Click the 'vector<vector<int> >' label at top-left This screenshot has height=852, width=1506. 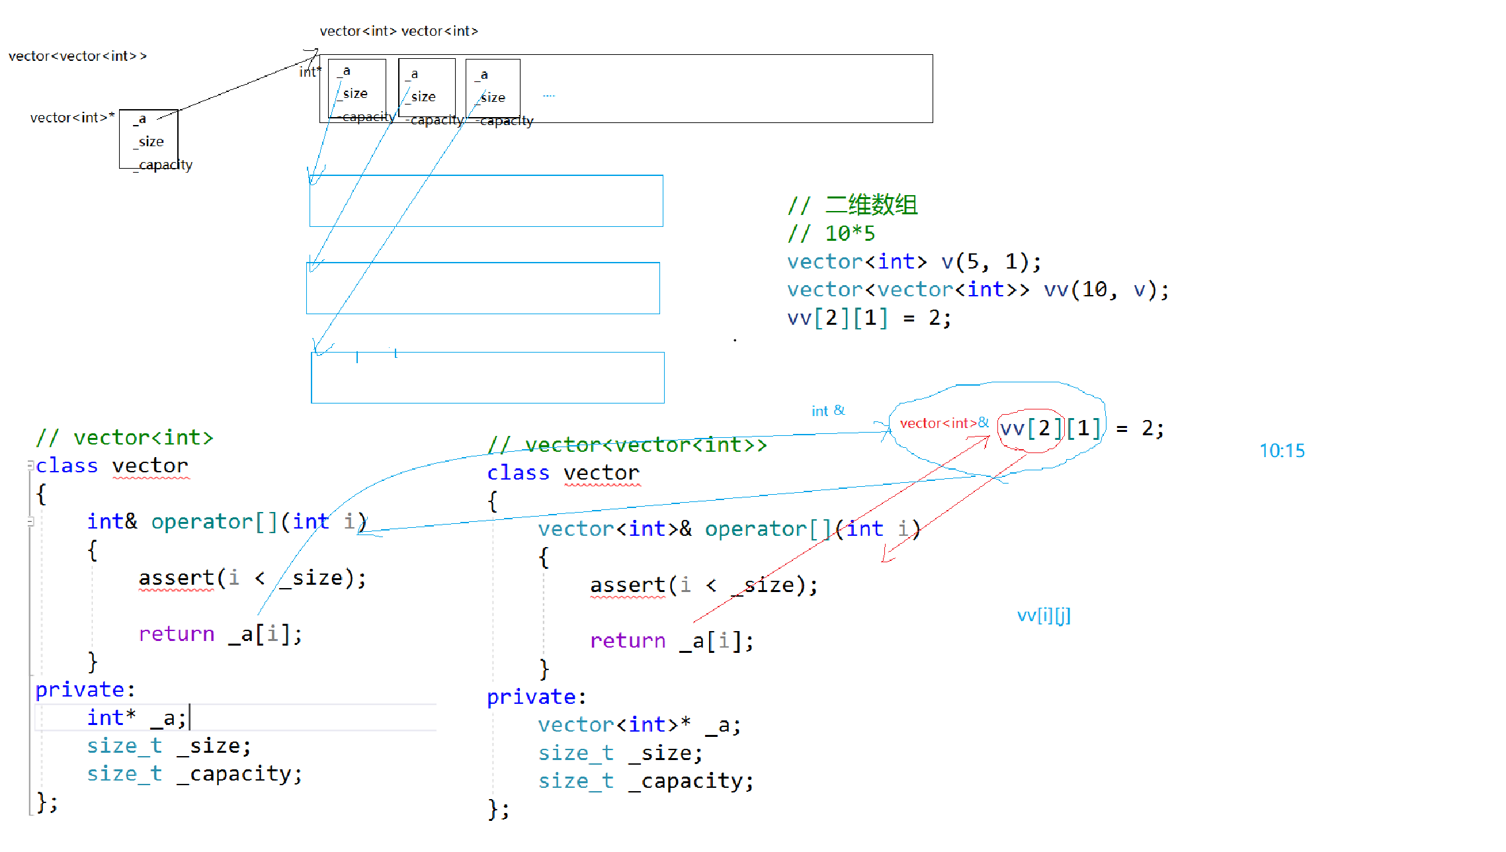(x=77, y=56)
